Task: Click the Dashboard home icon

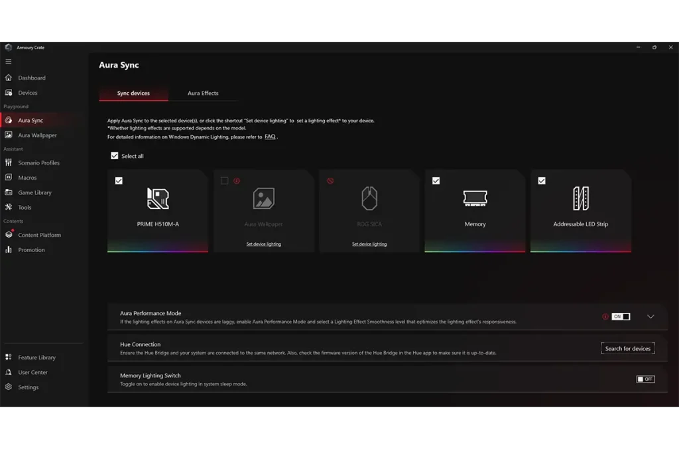Action: (9, 78)
